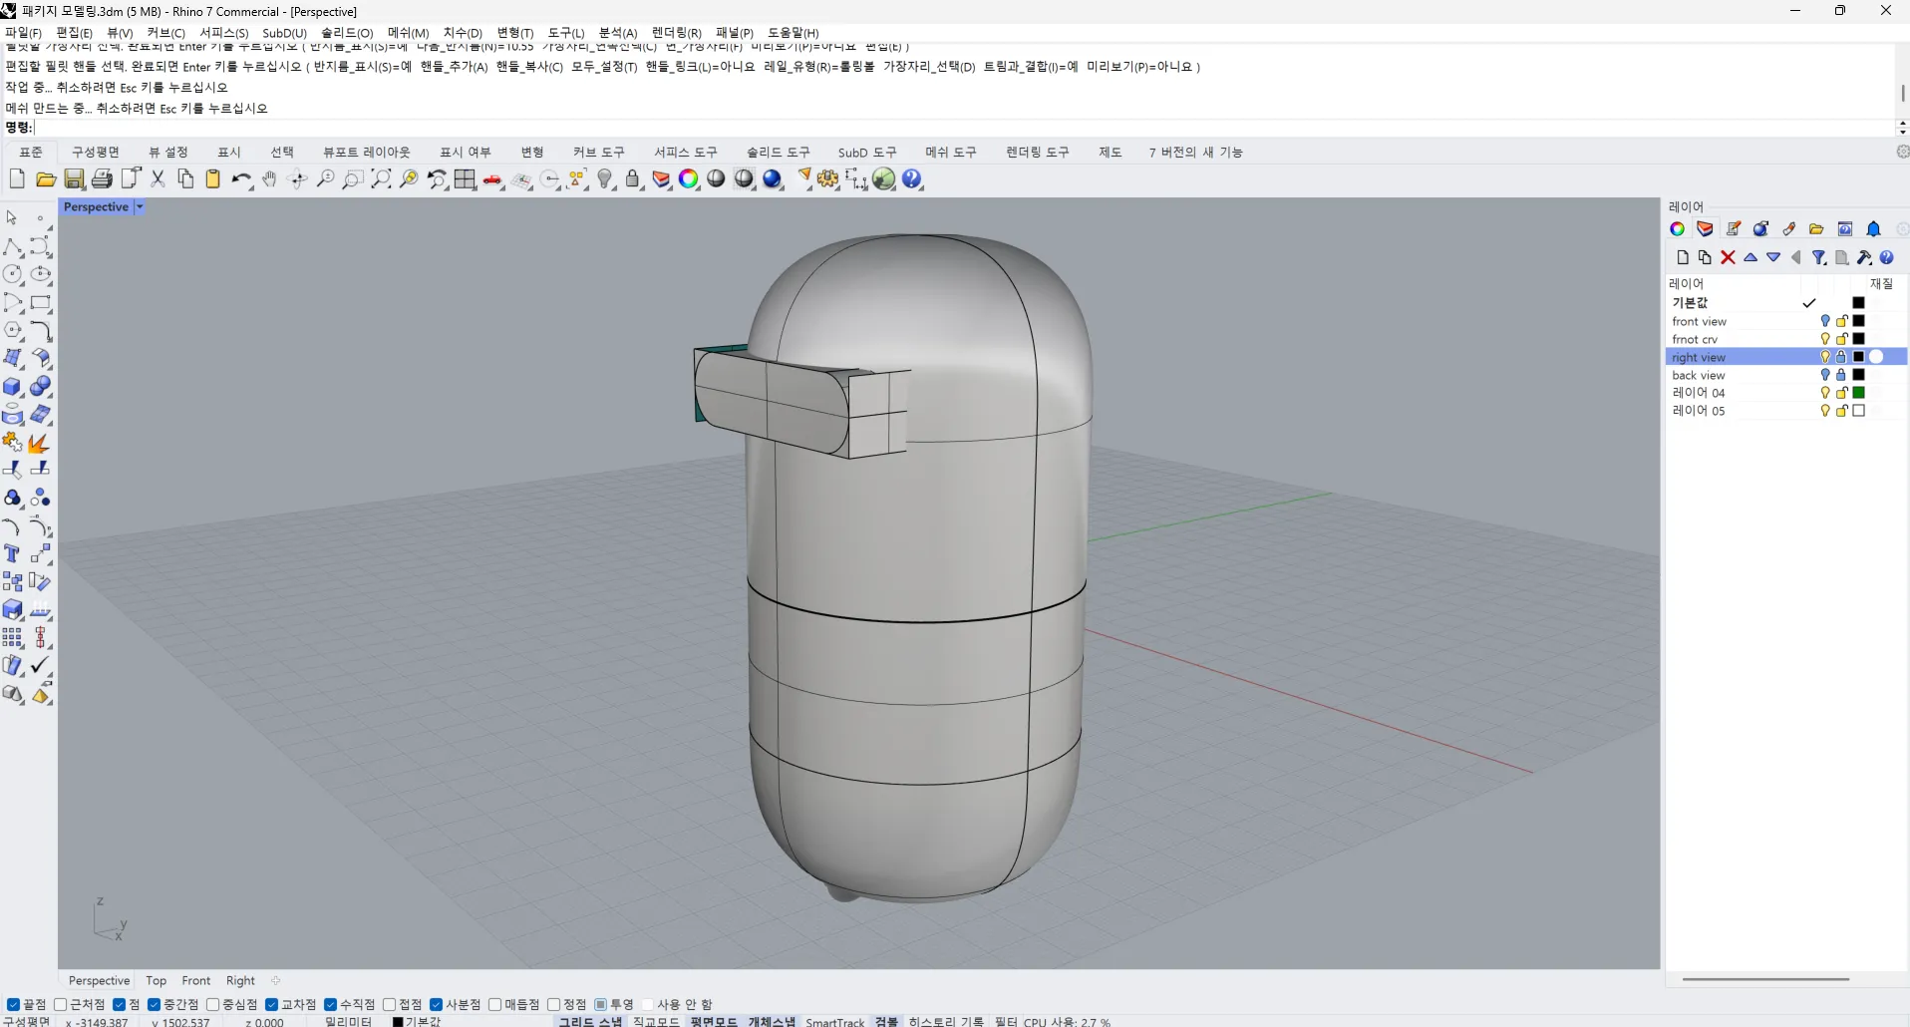Image resolution: width=1910 pixels, height=1027 pixels.
Task: Enable the 접점 osnap checkbox
Action: [x=390, y=1004]
